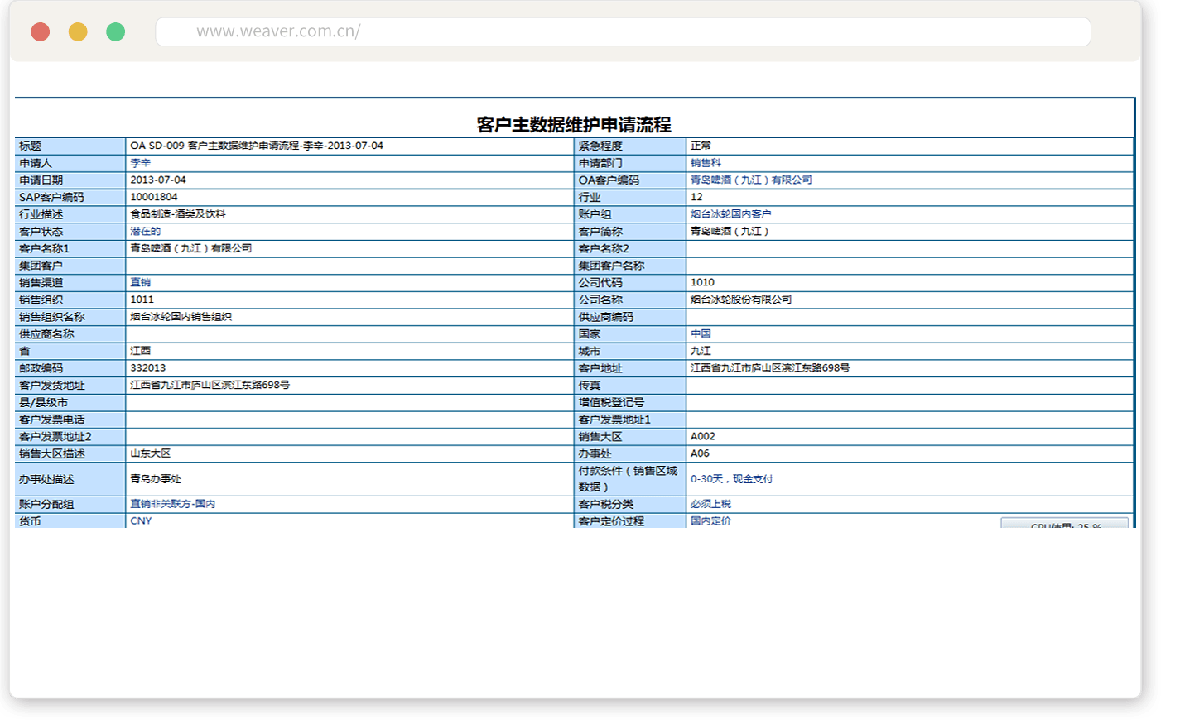Click the title value OA SD-009 cell
Image resolution: width=1180 pixels, height=724 pixels.
257,146
